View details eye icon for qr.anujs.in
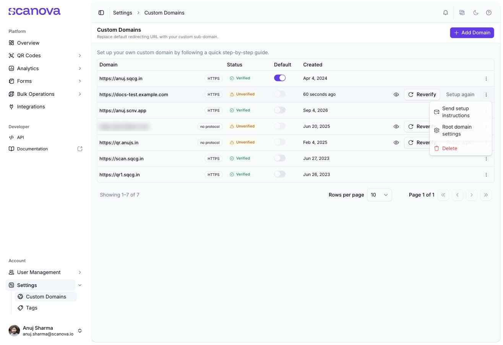 click(396, 143)
